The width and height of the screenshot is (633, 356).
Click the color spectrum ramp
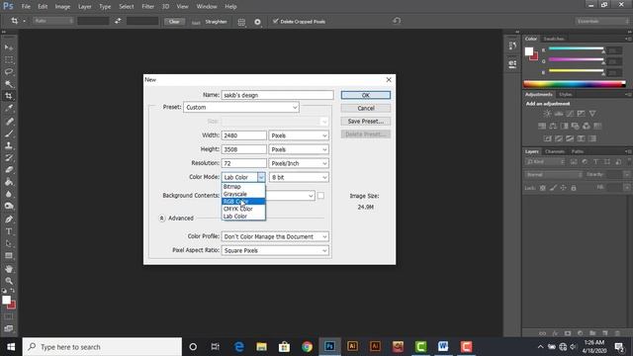pos(574,84)
